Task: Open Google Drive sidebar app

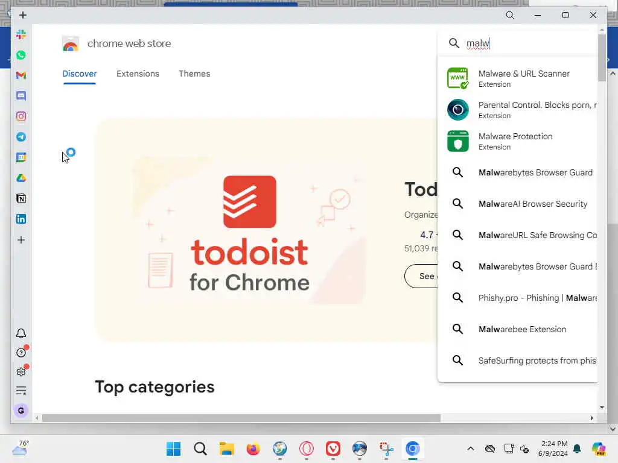Action: tap(21, 178)
